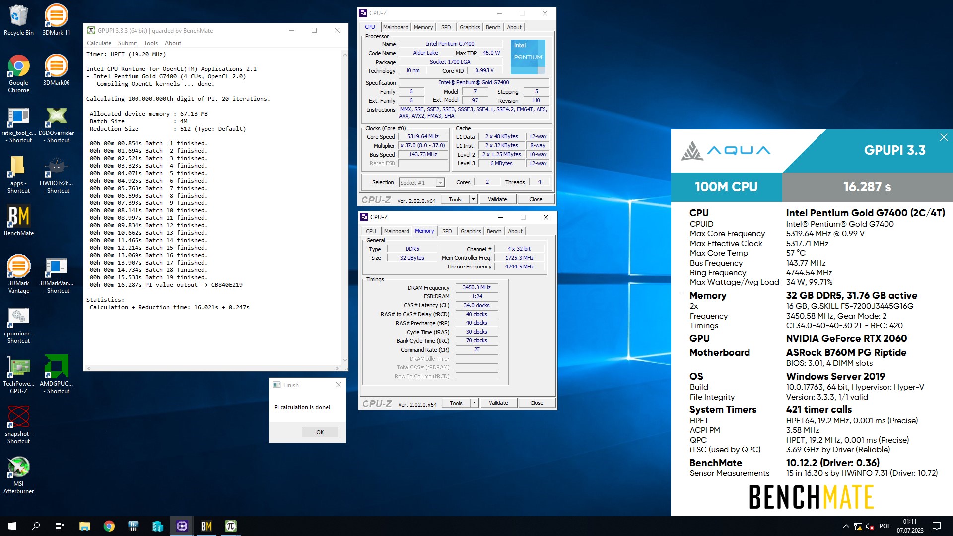
Task: Click the muted volume tray icon
Action: (870, 527)
